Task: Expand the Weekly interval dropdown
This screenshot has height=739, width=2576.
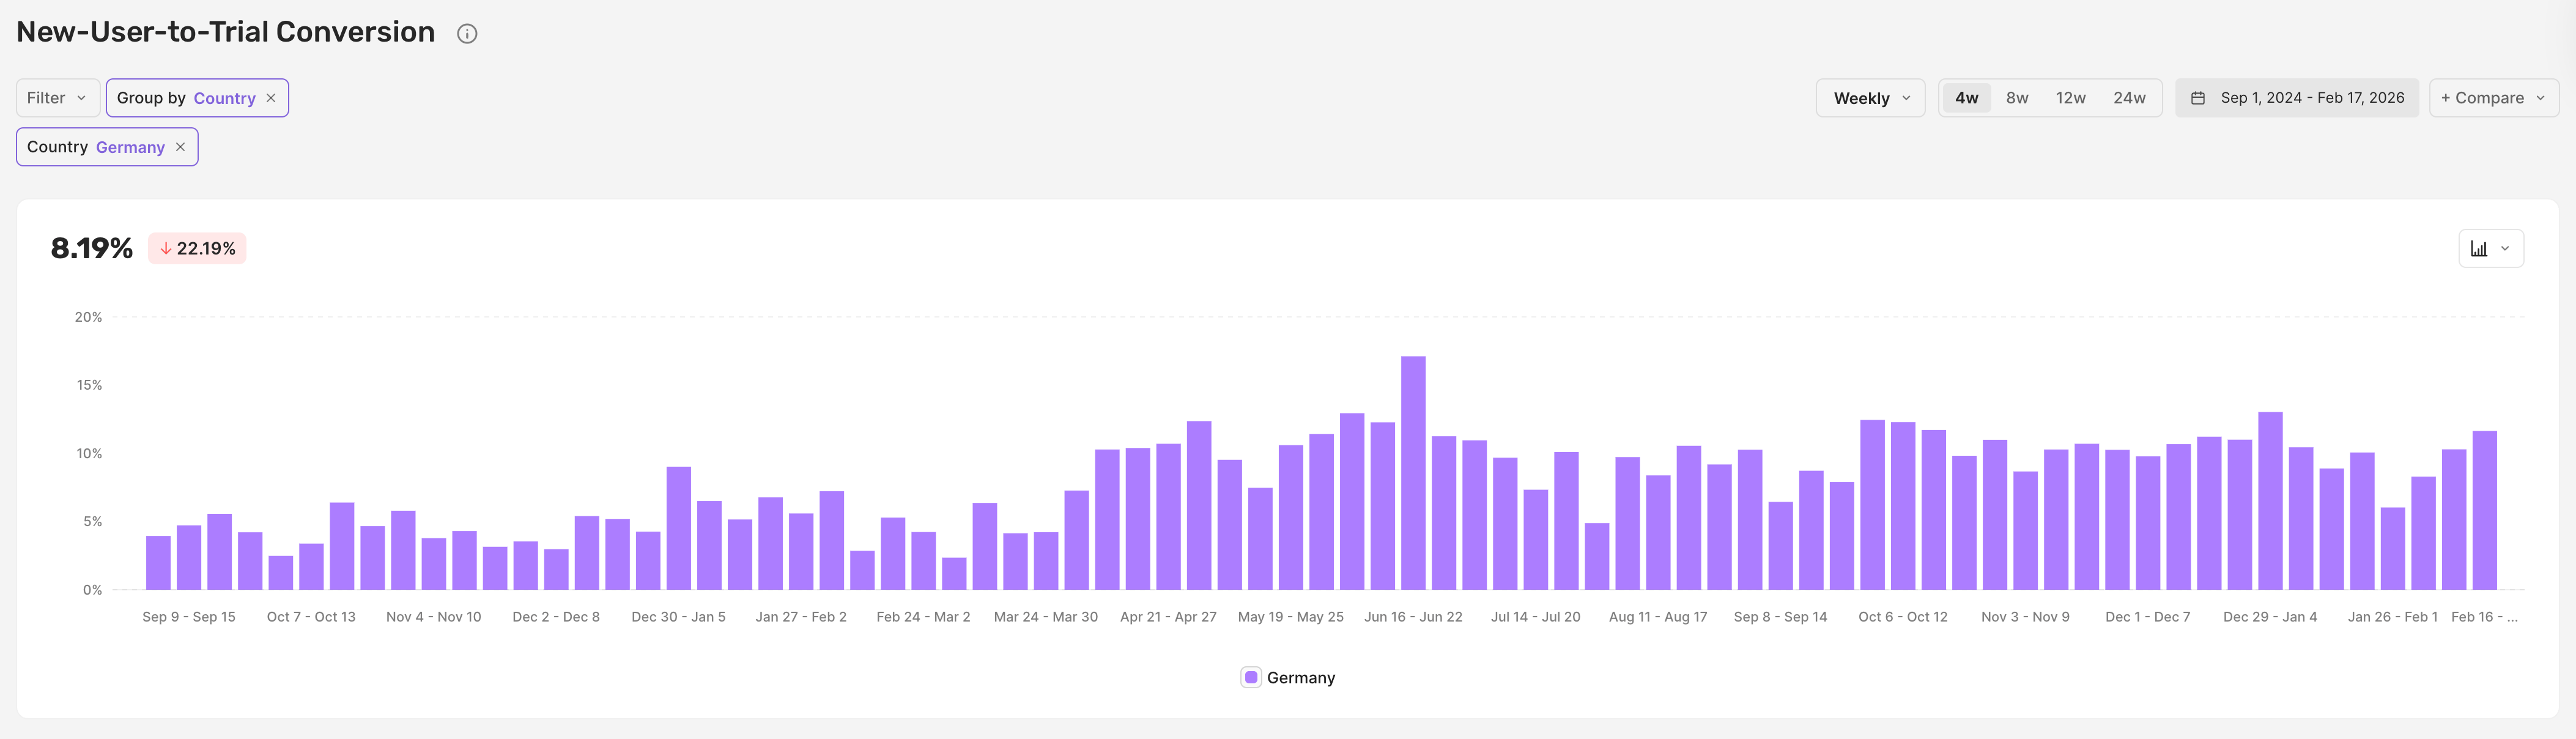Action: [1869, 98]
